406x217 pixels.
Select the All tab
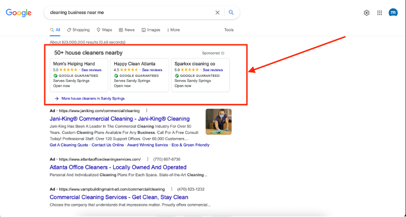55,30
